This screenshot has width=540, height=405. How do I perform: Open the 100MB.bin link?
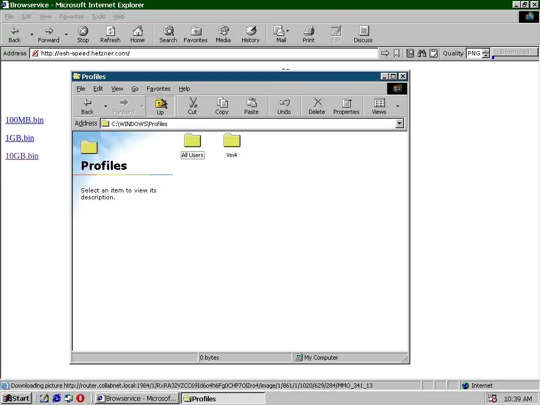click(24, 120)
